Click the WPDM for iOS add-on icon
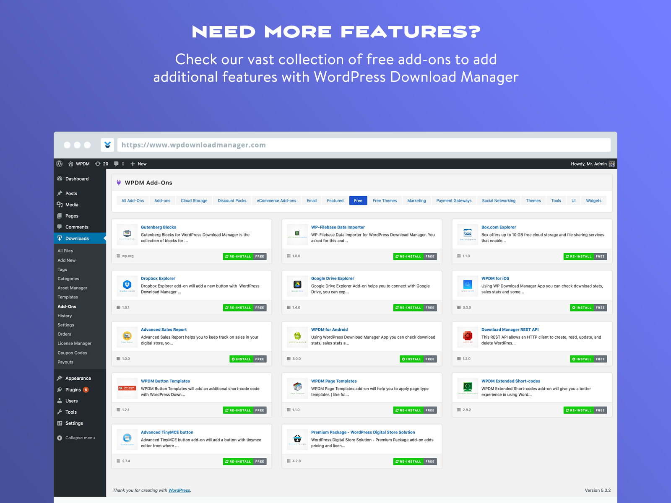671x503 pixels. (x=468, y=285)
